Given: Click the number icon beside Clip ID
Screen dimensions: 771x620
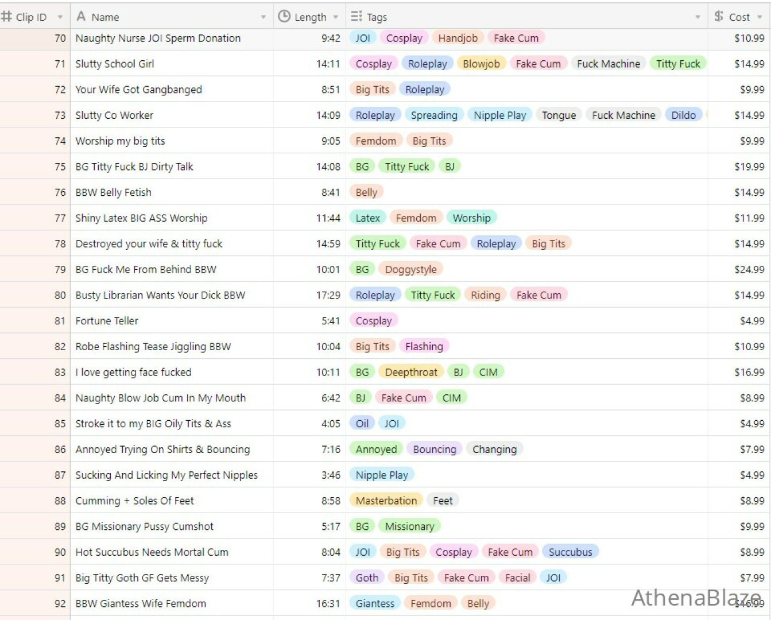Looking at the screenshot, I should click(6, 17).
